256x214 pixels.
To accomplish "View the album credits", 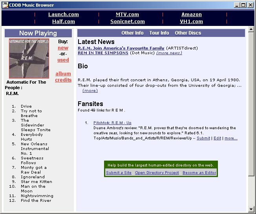I will (x=63, y=77).
